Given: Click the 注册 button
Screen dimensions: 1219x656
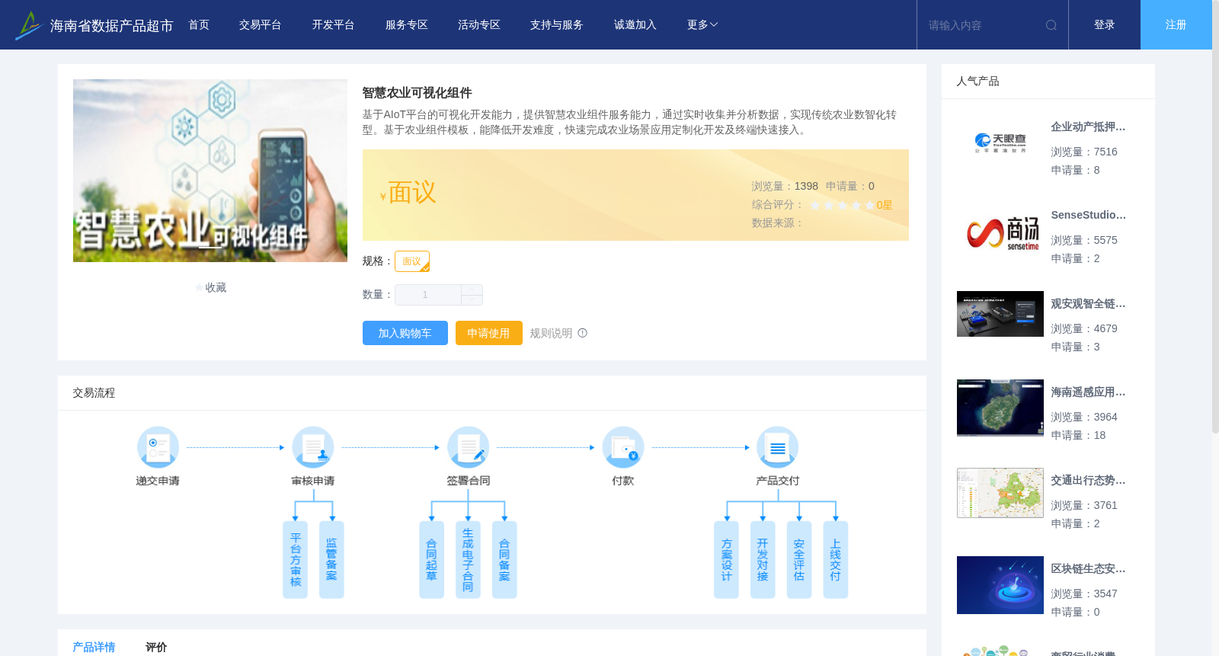Looking at the screenshot, I should click(1176, 25).
